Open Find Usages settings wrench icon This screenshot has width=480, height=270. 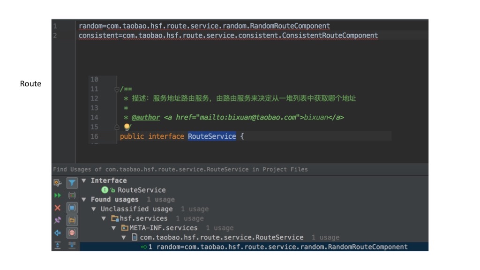[x=57, y=183]
